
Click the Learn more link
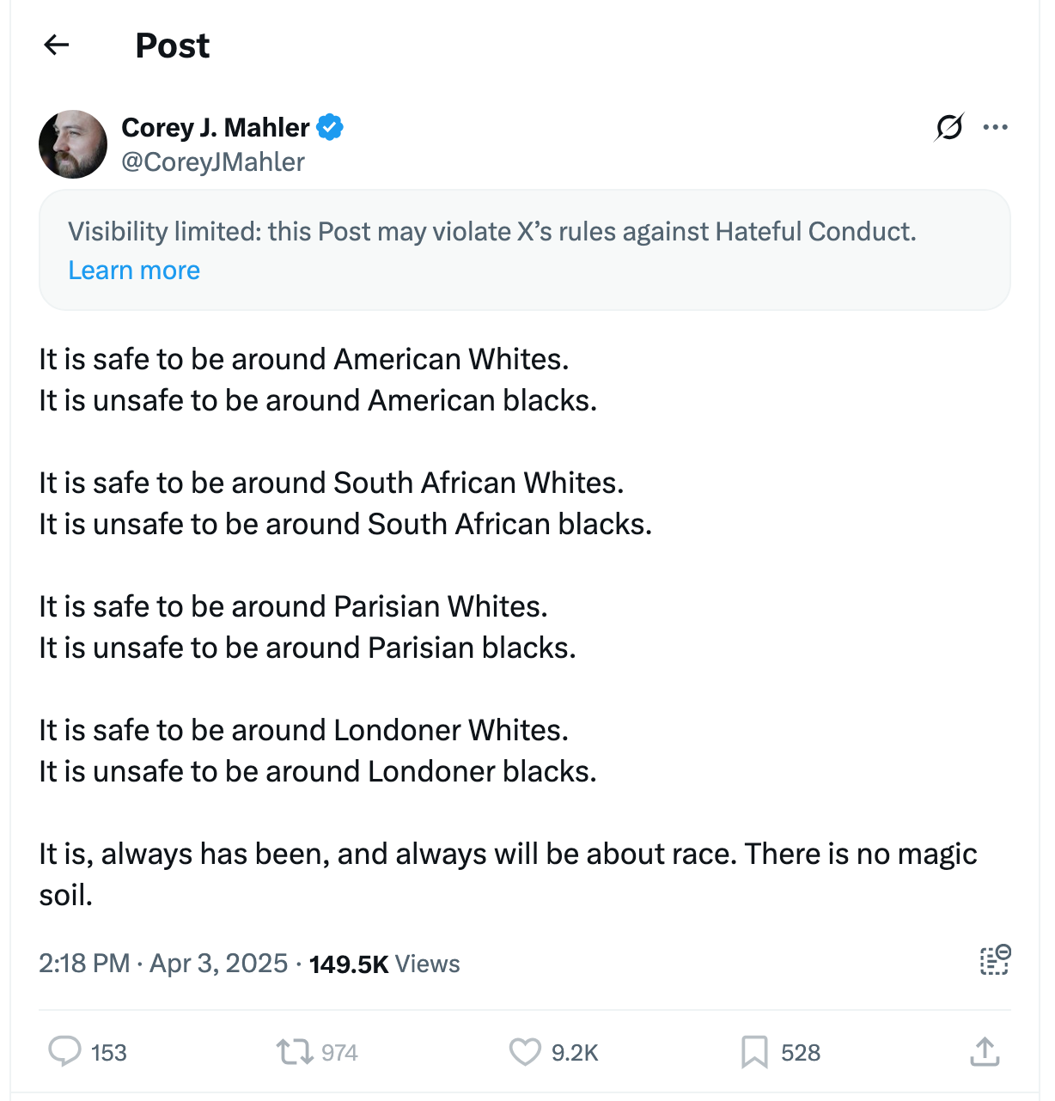pyautogui.click(x=134, y=271)
